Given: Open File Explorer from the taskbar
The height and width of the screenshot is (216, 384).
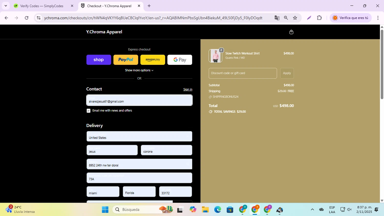Looking at the screenshot, I should pos(205,210).
